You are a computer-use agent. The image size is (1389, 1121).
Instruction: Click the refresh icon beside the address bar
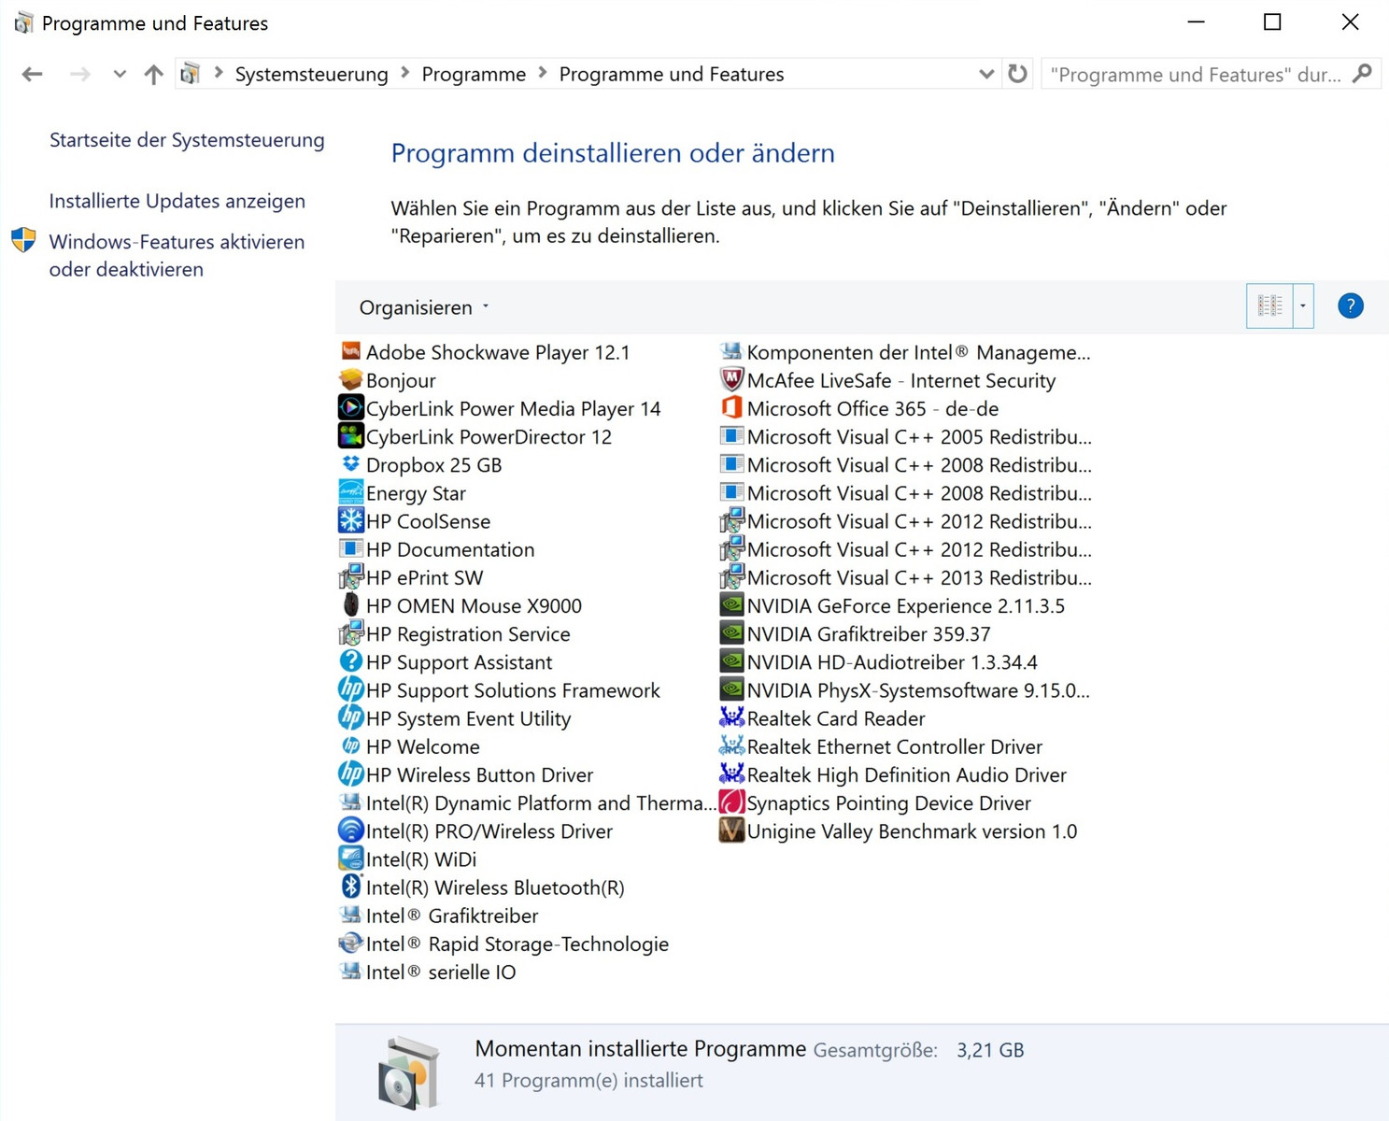[x=1017, y=74]
